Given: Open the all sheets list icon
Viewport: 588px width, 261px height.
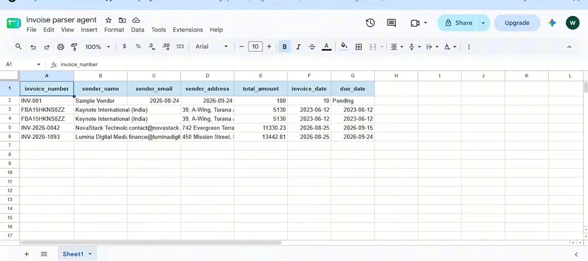Looking at the screenshot, I should 44,254.
